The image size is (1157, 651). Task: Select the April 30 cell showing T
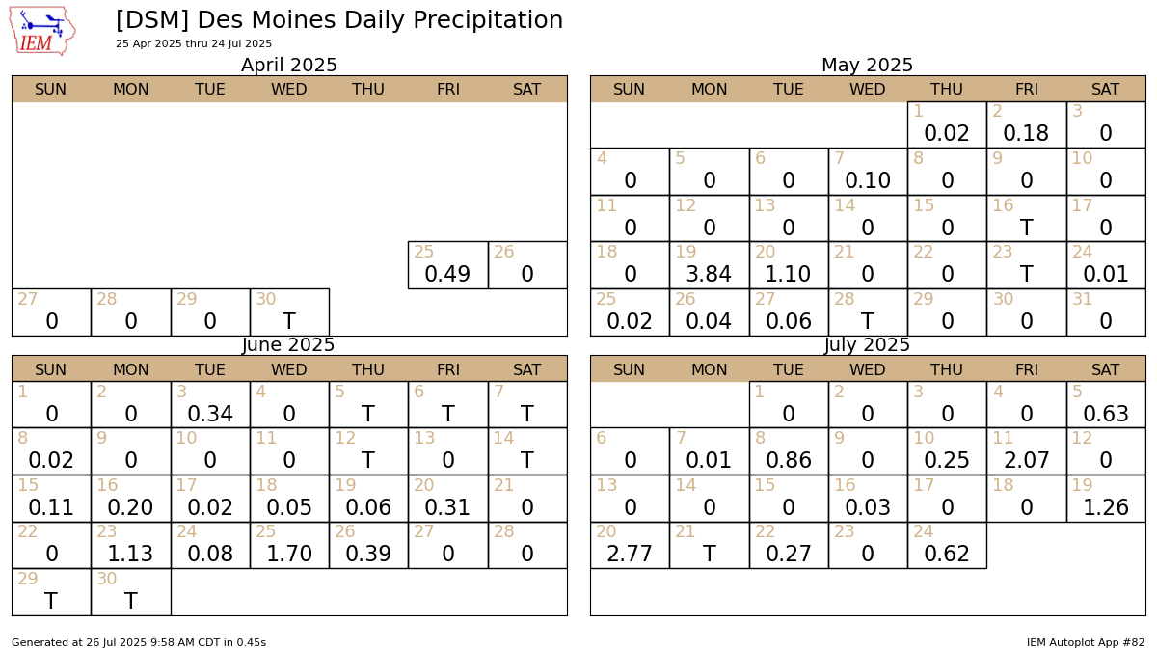click(x=289, y=312)
